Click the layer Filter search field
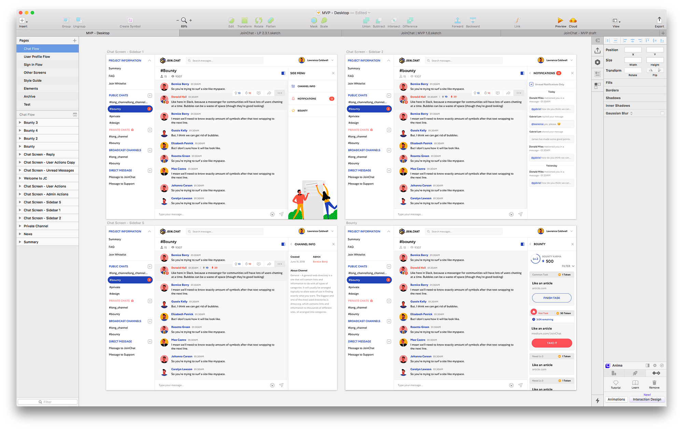Viewport: 683px width, 430px height. click(47, 402)
